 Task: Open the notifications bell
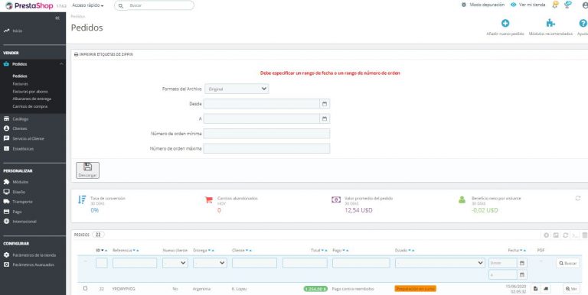555,5
